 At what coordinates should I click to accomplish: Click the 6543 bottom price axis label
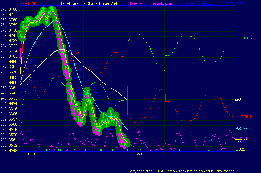pyautogui.click(x=13, y=151)
